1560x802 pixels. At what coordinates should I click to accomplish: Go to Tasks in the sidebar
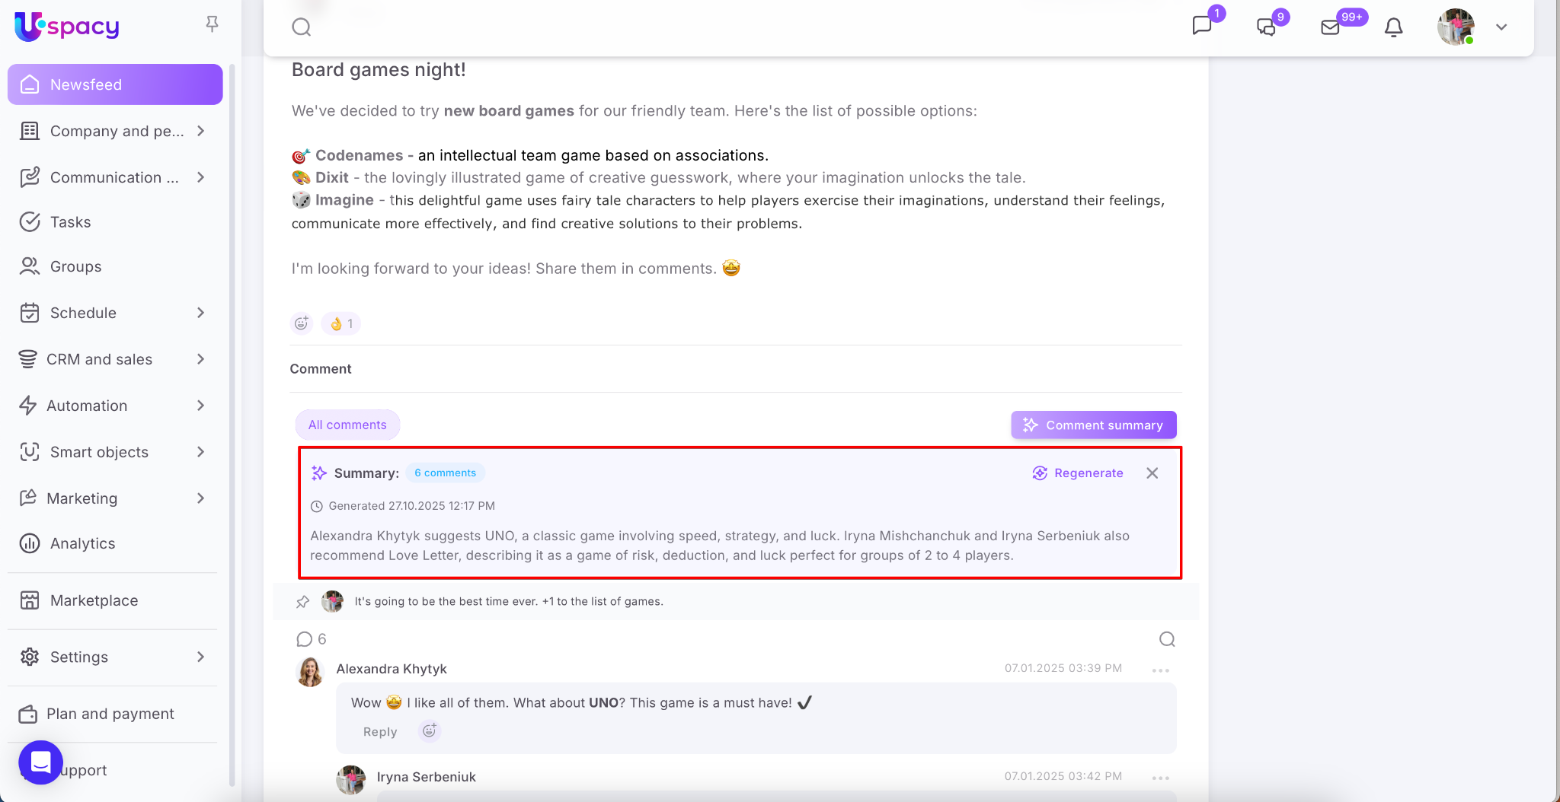(70, 222)
